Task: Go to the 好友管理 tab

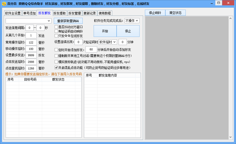Action: tap(75, 13)
